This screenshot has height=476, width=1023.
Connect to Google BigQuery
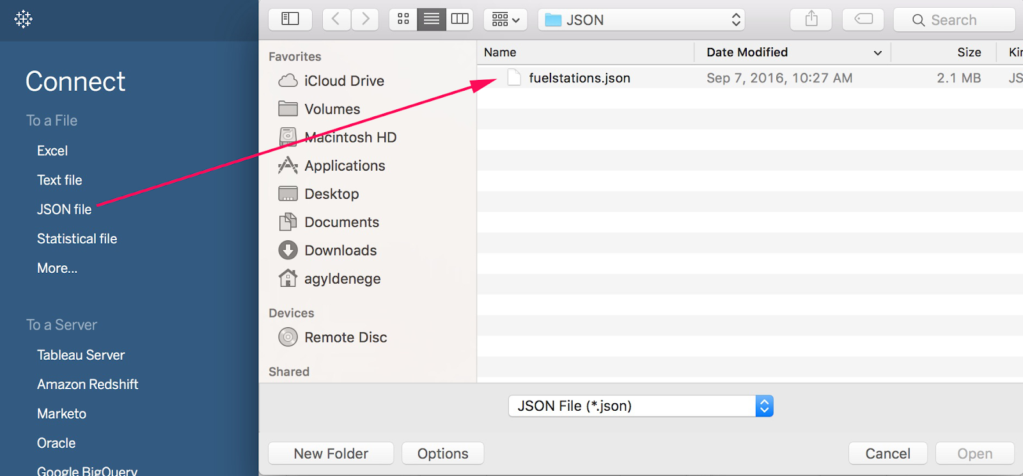(87, 471)
